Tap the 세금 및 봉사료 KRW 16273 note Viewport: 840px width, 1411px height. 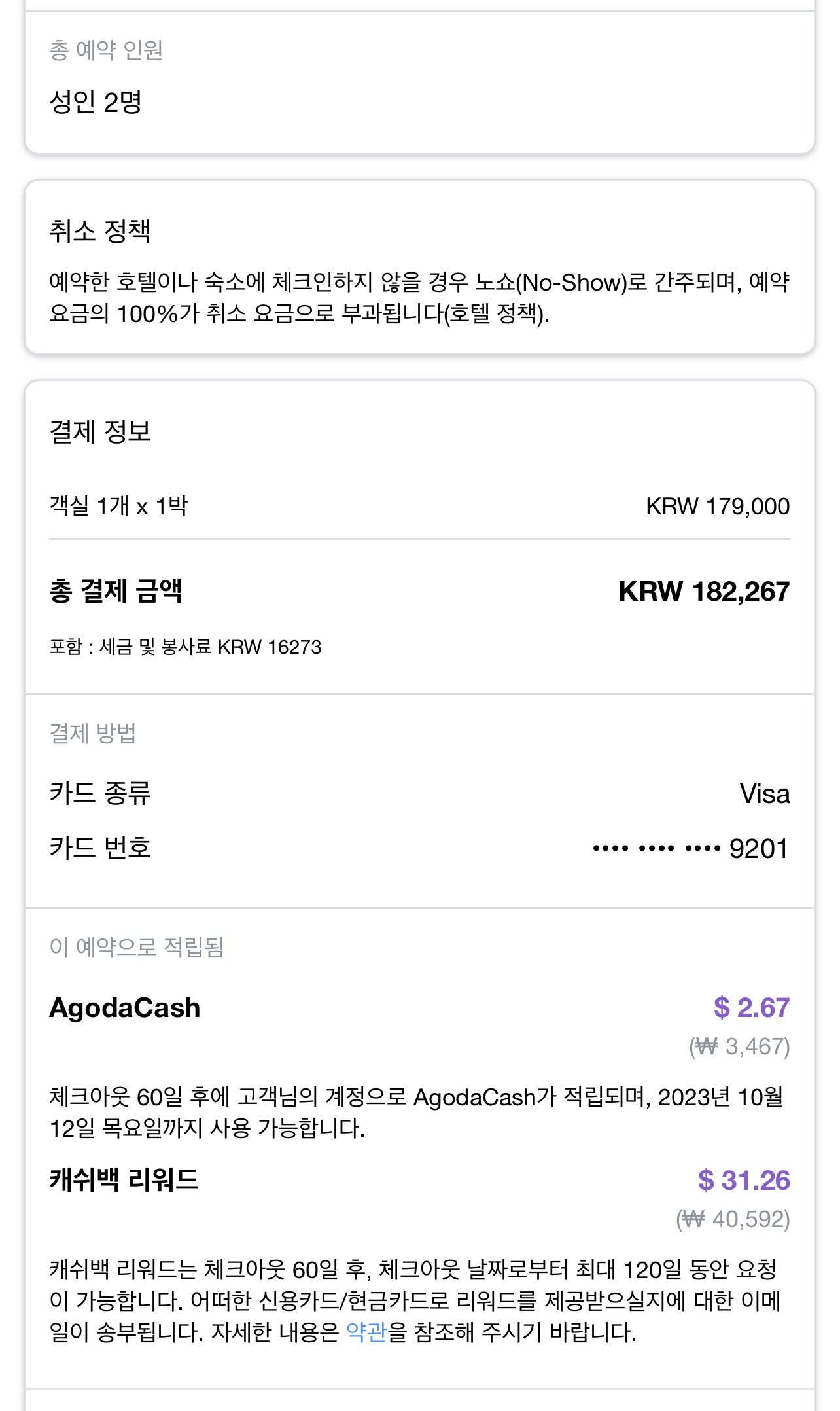(185, 647)
